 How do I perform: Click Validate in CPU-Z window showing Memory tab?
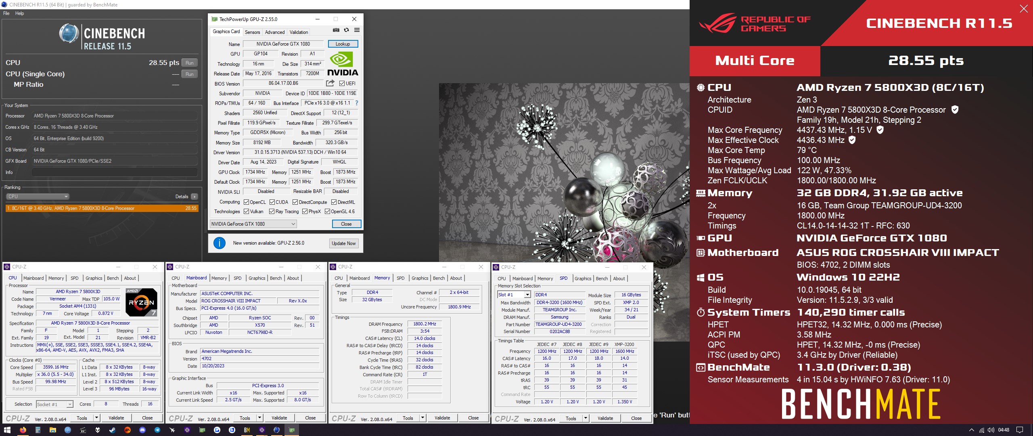pos(442,418)
